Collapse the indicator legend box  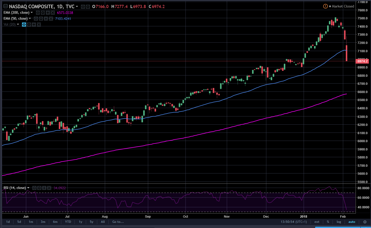coord(5,6)
